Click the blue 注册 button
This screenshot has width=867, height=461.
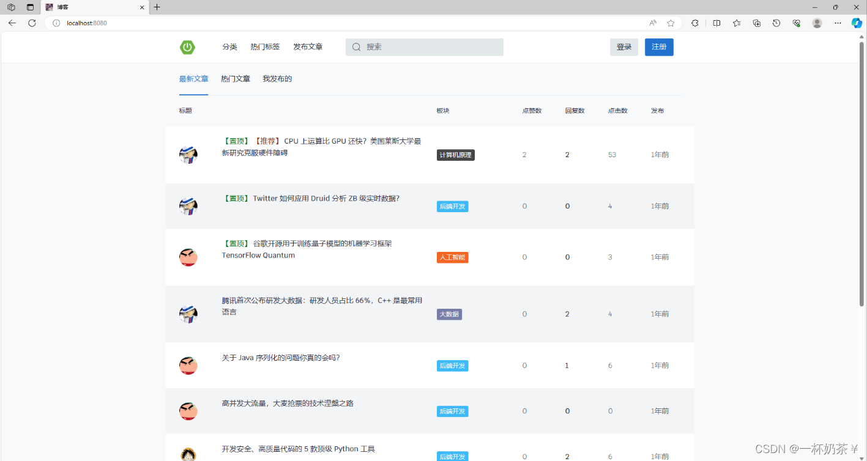[x=659, y=47]
